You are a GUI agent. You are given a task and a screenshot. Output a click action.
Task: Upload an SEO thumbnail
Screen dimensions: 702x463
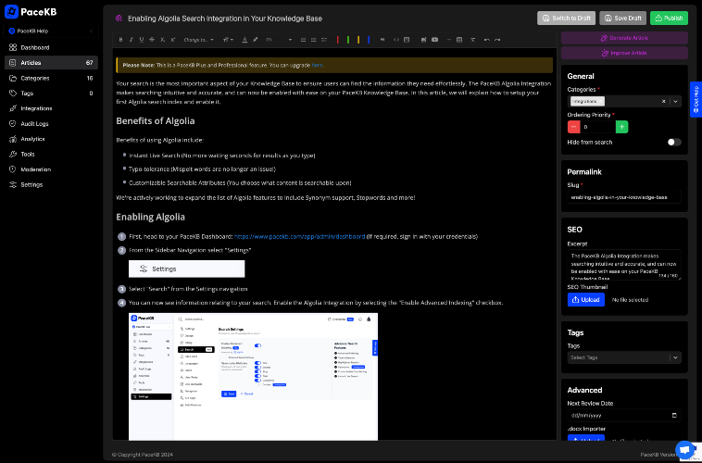[586, 300]
